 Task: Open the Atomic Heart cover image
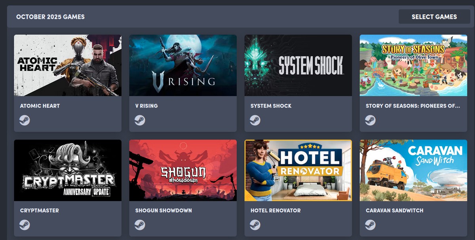(68, 65)
